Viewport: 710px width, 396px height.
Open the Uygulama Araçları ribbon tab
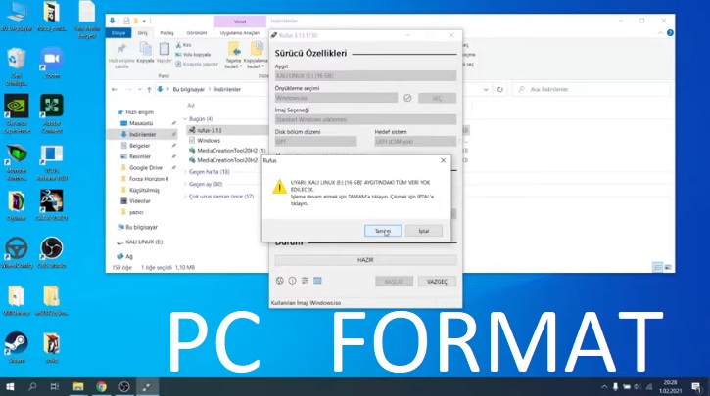[240, 33]
